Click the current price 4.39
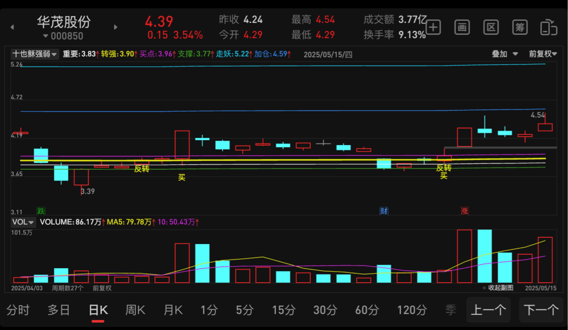Screen dimensions: 568x330 tap(159, 21)
